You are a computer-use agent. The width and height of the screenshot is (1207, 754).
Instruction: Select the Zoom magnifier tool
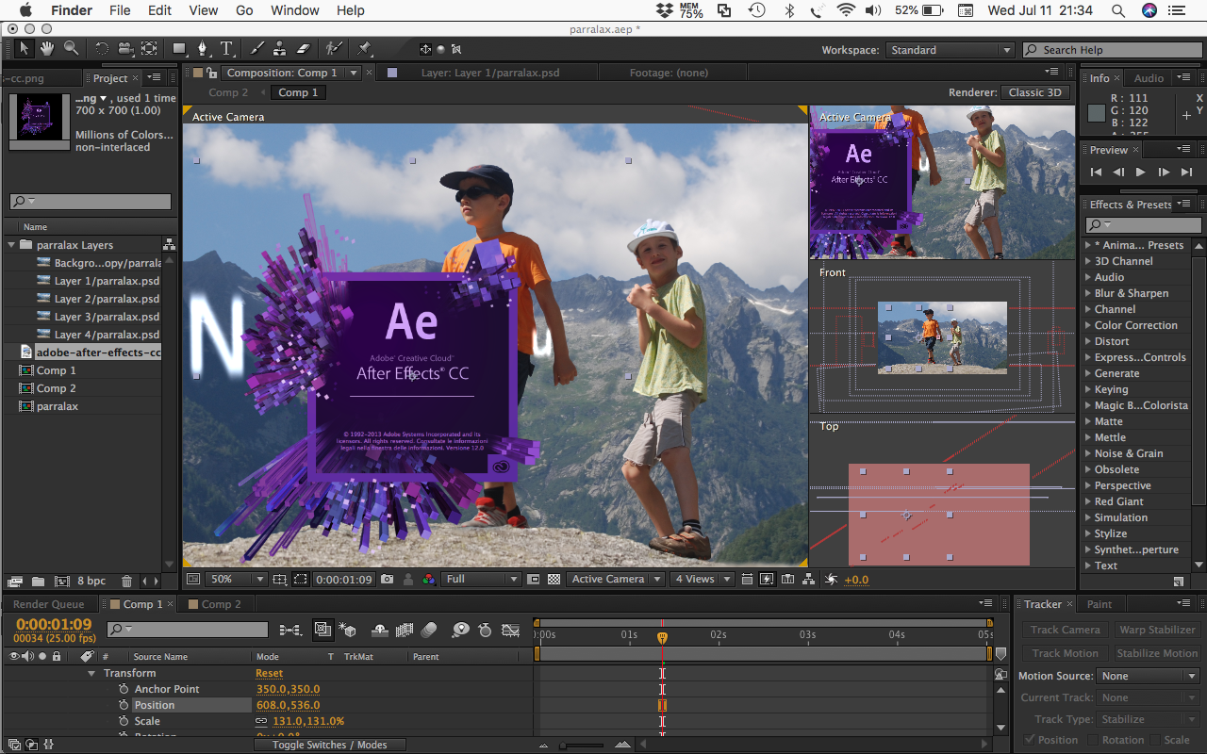click(71, 48)
